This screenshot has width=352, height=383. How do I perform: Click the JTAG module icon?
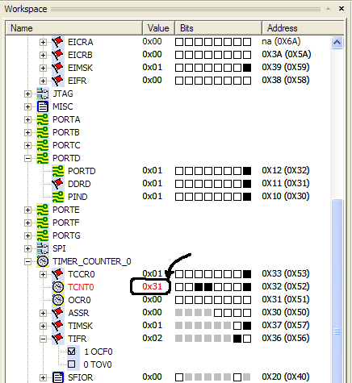pos(43,94)
